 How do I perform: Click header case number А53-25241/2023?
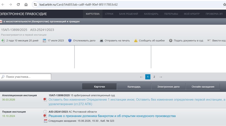[x=42, y=30]
